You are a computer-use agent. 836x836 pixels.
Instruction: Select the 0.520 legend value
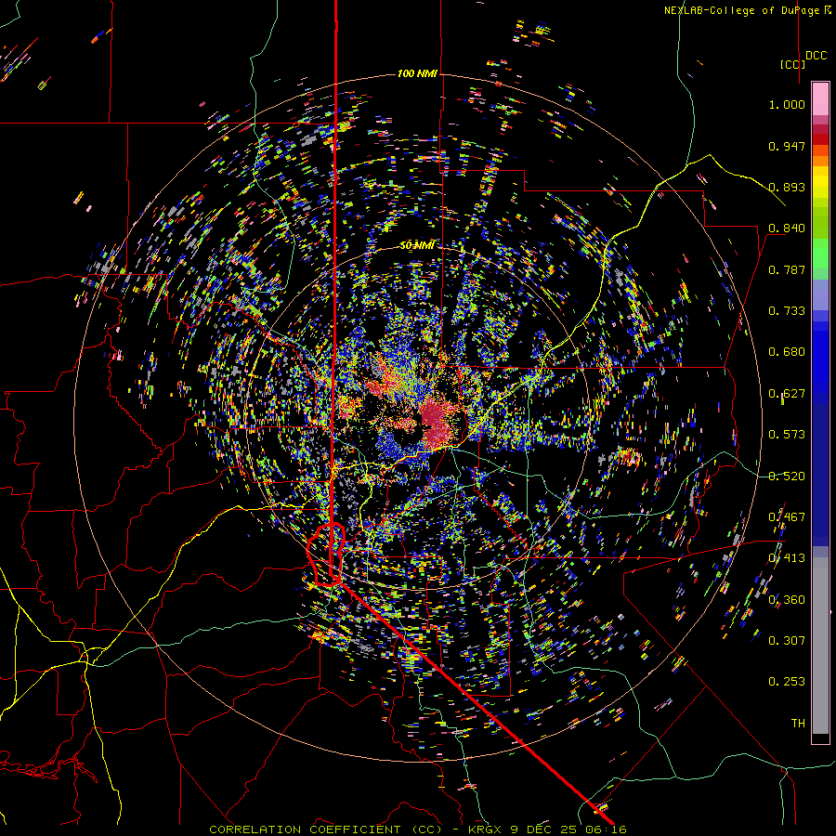pyautogui.click(x=787, y=477)
